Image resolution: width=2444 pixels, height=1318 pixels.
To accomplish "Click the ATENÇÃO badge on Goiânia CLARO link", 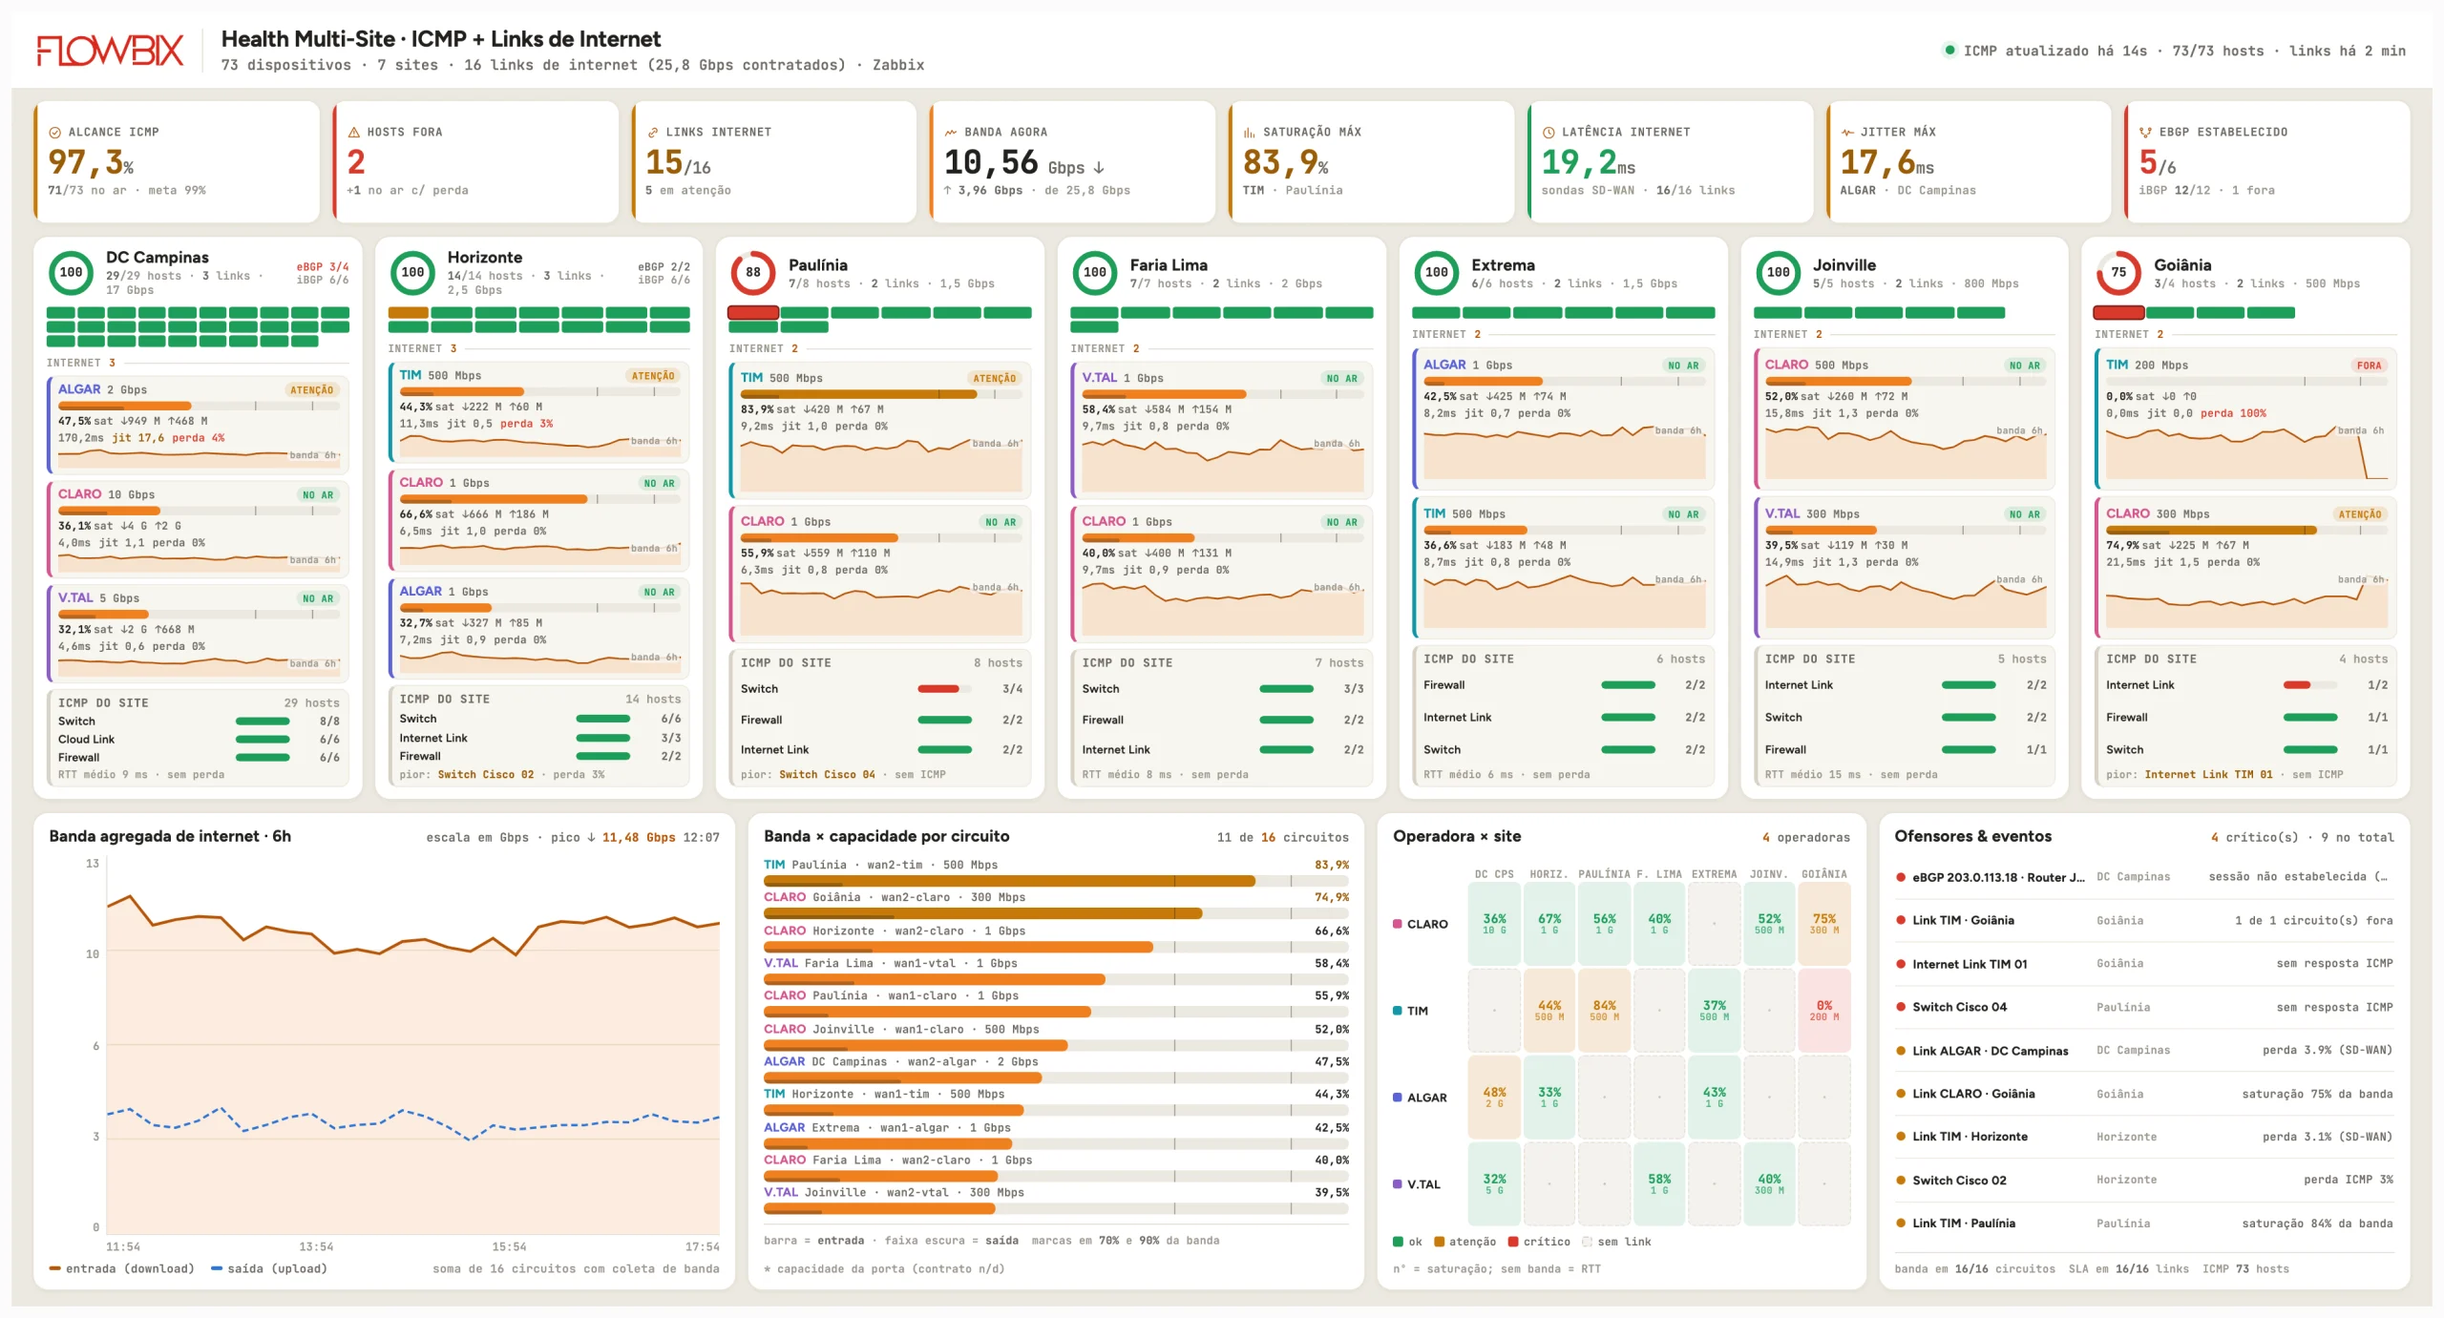I will pyautogui.click(x=2360, y=514).
